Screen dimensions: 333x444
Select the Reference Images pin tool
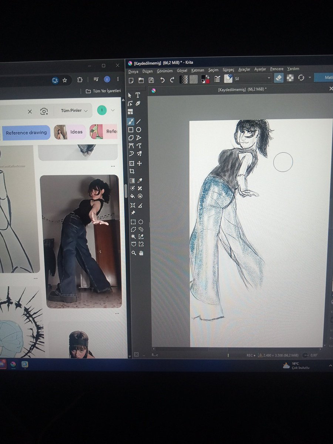tap(132, 213)
